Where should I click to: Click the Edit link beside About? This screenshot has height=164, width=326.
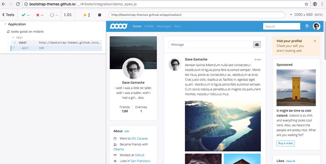pyautogui.click(x=127, y=131)
